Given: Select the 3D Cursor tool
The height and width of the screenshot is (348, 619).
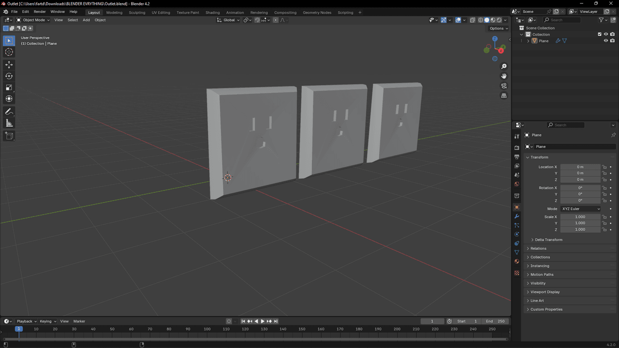Looking at the screenshot, I should (x=9, y=52).
